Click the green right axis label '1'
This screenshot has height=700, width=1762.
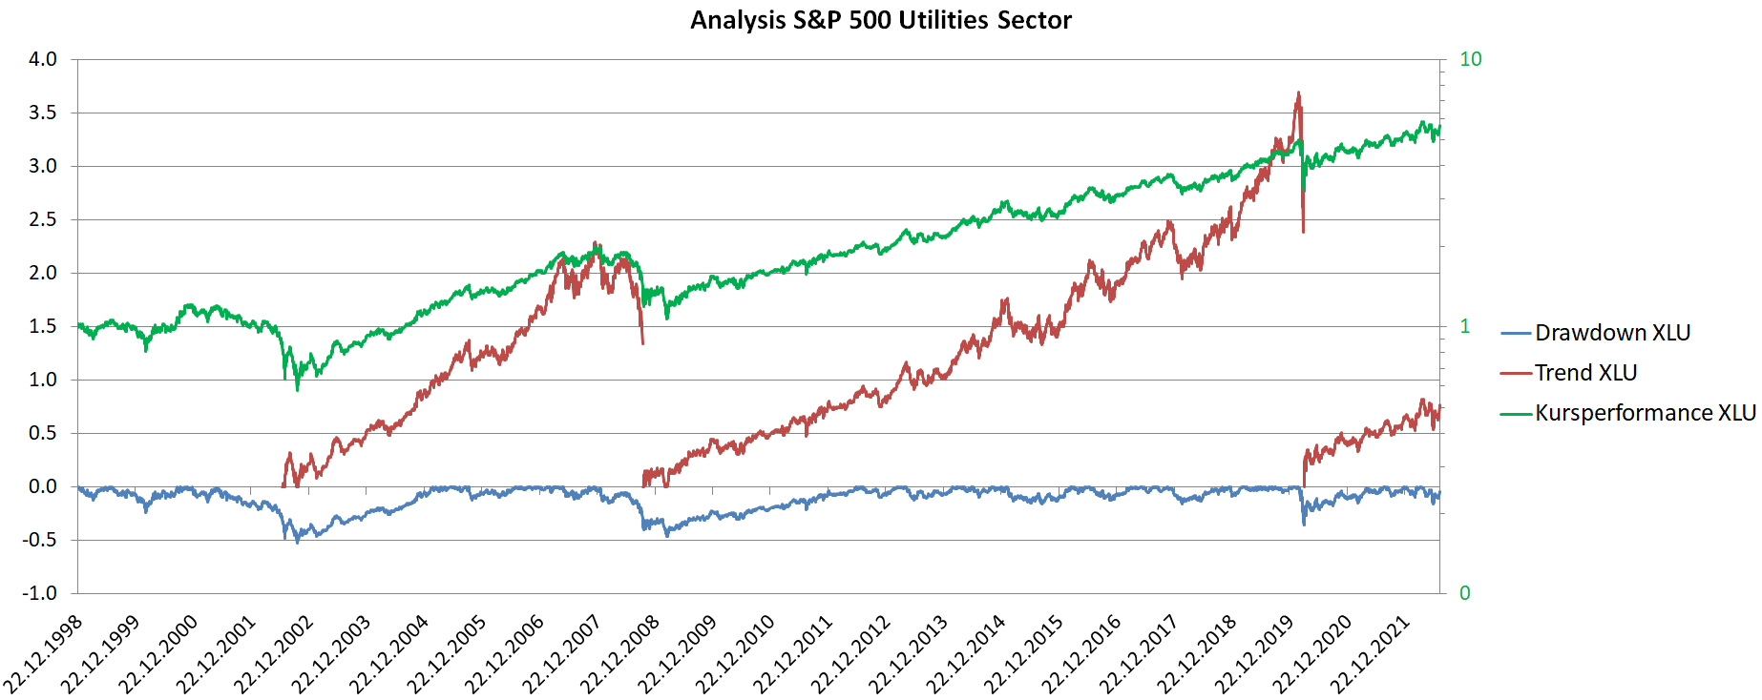pyautogui.click(x=1465, y=326)
